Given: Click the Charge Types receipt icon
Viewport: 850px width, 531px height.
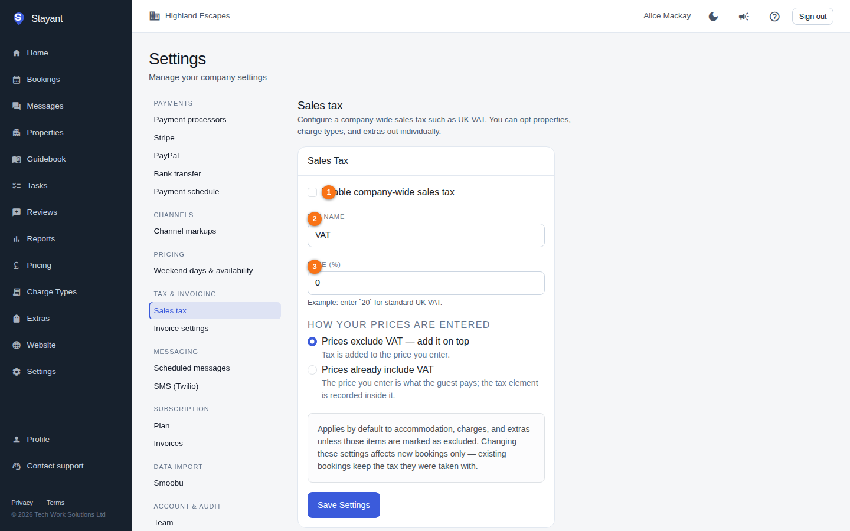Looking at the screenshot, I should point(17,292).
